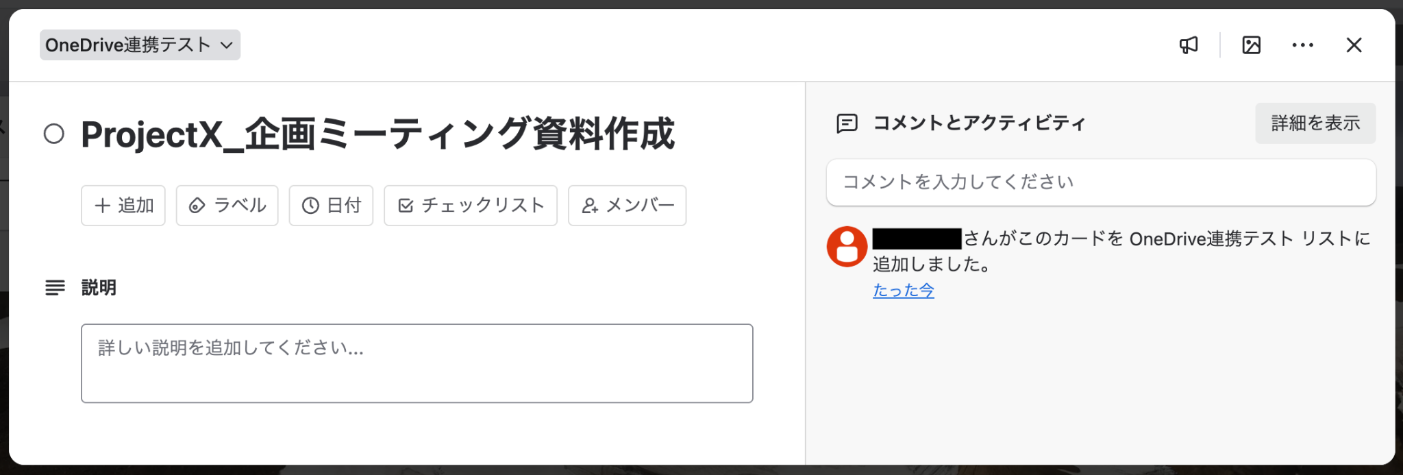Screen dimensions: 1403x475
Task: Click the comment bubble activity icon
Action: (847, 123)
